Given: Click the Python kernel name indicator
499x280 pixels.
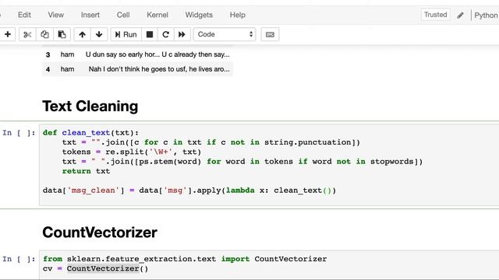Looking at the screenshot, I should click(486, 16).
